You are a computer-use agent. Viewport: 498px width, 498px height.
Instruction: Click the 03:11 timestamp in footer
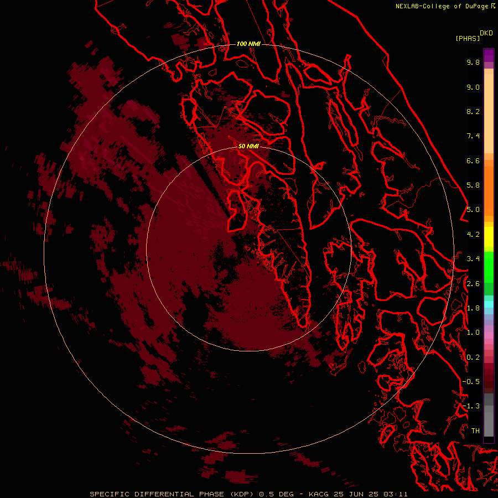395,494
